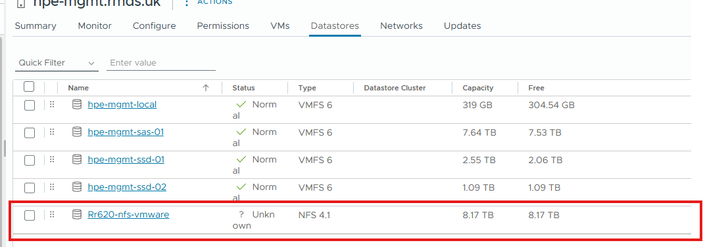Image resolution: width=703 pixels, height=247 pixels.
Task: Focus the Enter value filter field
Action: [161, 63]
